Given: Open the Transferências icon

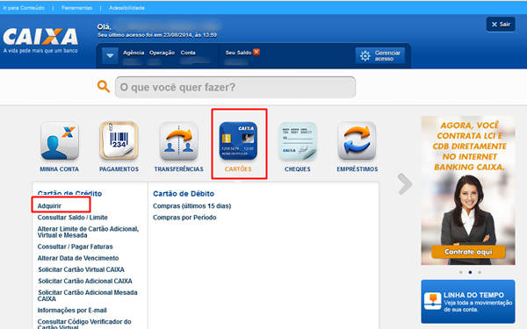Looking at the screenshot, I should (x=178, y=141).
